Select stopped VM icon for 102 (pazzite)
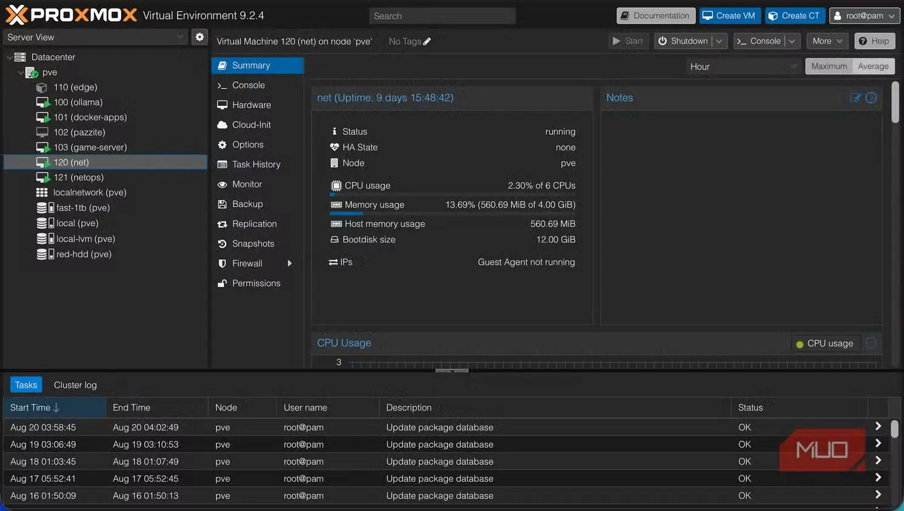The image size is (904, 511). click(42, 132)
